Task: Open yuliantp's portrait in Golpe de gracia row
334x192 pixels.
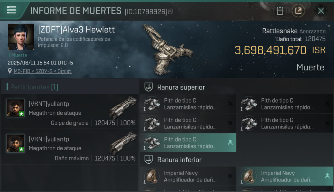Action: [15, 108]
